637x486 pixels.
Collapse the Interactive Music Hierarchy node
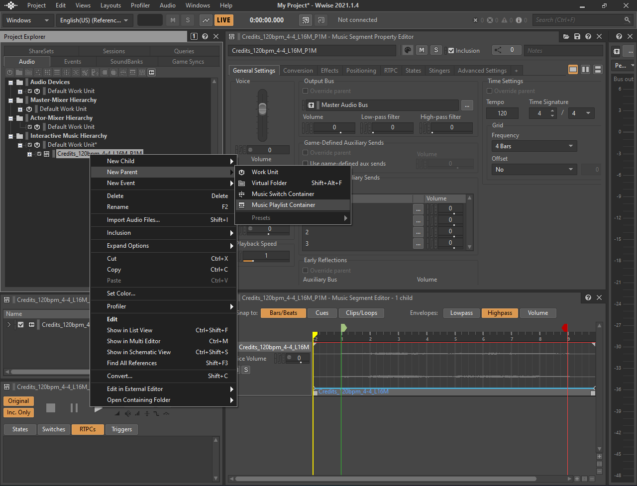coord(10,136)
